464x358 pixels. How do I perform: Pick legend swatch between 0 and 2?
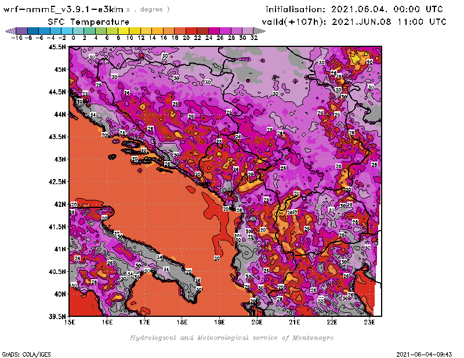pos(78,31)
